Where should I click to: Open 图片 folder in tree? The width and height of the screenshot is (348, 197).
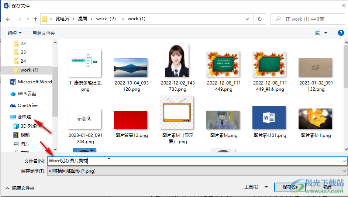coord(21,144)
